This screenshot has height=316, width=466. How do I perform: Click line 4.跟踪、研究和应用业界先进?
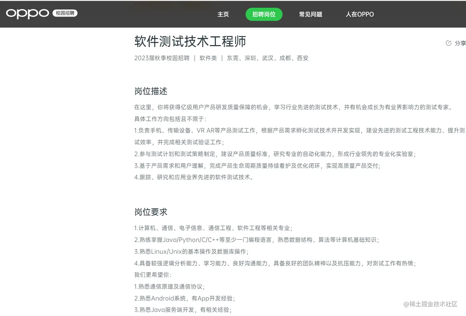click(x=194, y=177)
